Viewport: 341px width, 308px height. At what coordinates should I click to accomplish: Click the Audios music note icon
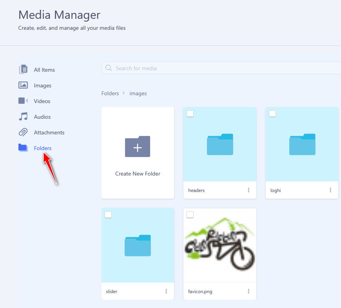click(x=23, y=117)
